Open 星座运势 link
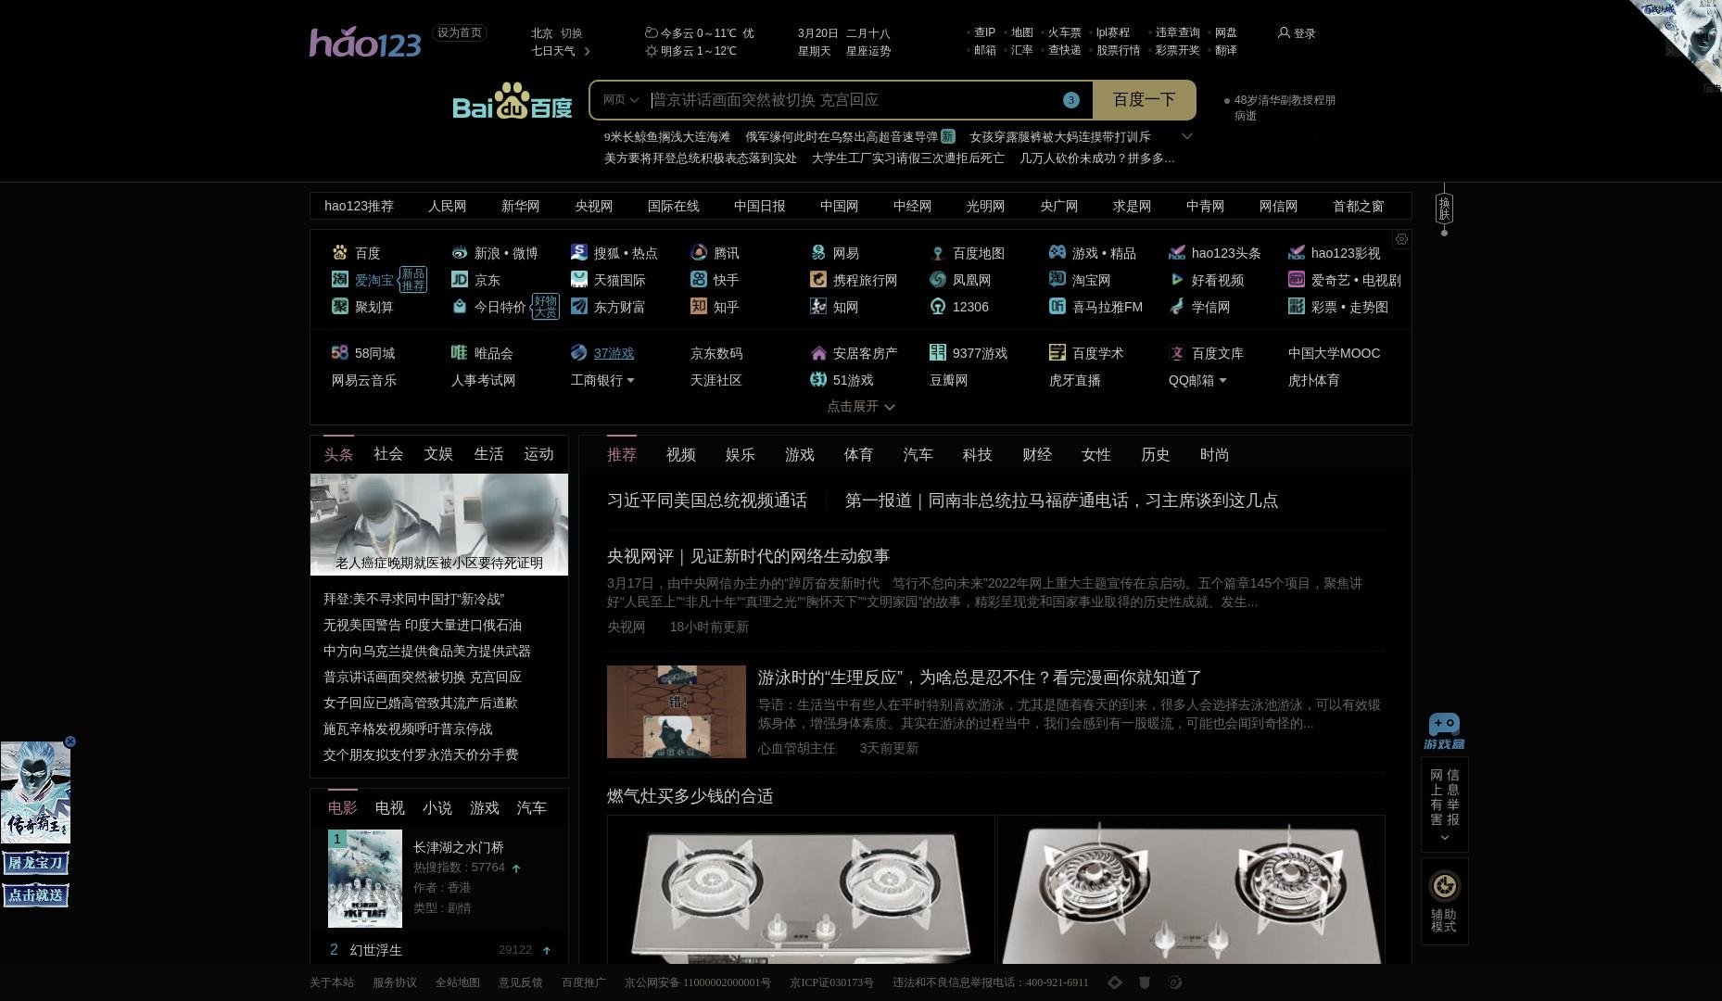This screenshot has width=1722, height=1001. tap(868, 51)
